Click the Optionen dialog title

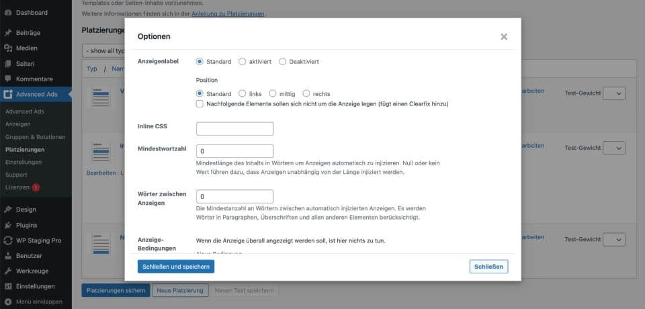coord(154,37)
